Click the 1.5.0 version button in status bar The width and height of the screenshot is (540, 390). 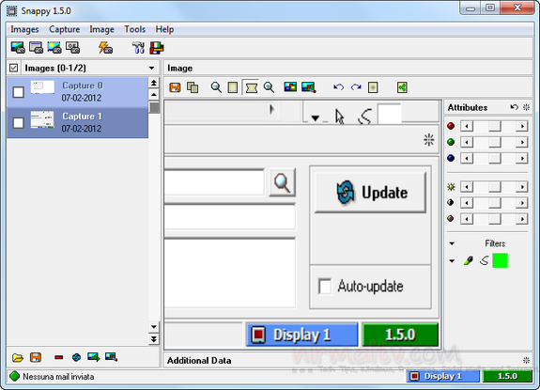[507, 376]
